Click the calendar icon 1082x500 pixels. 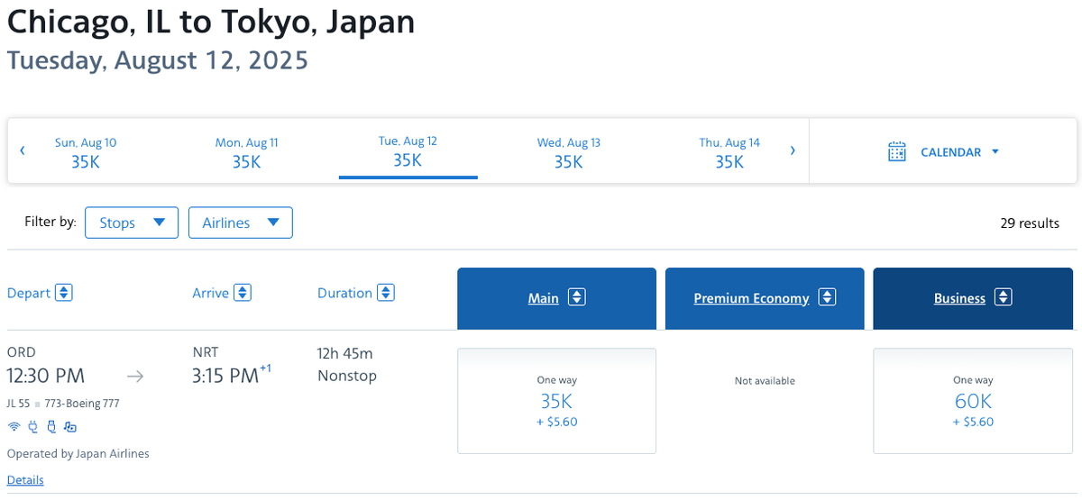pos(896,151)
